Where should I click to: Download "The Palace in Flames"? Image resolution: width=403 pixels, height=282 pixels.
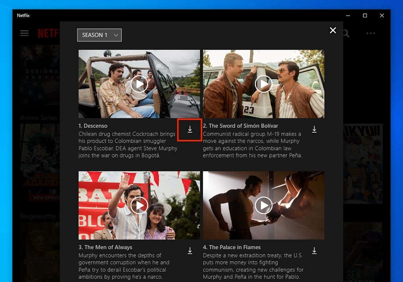(x=314, y=250)
